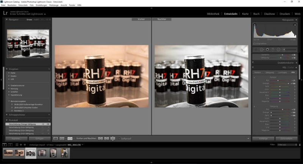Click Farbton targeted adjustment tool icon

(254, 77)
